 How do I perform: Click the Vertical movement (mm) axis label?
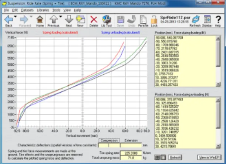click(82, 136)
